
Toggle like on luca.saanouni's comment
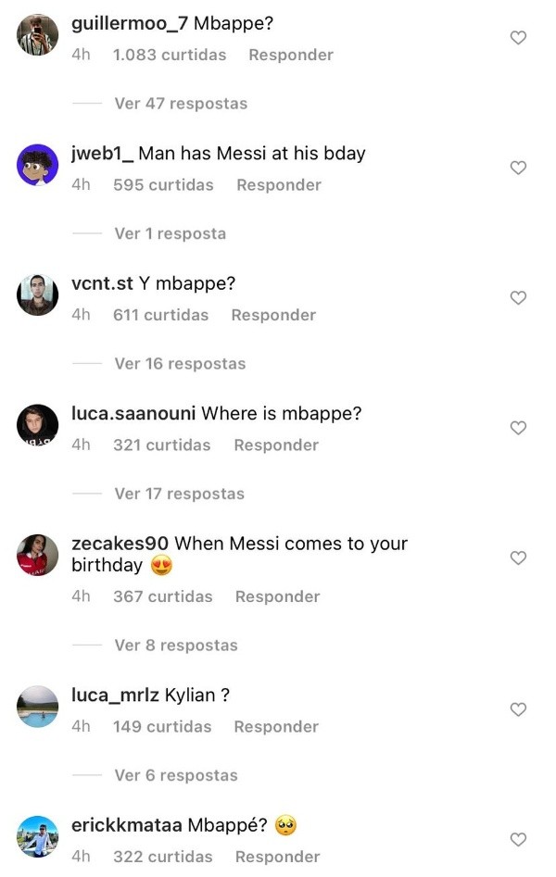pyautogui.click(x=519, y=427)
